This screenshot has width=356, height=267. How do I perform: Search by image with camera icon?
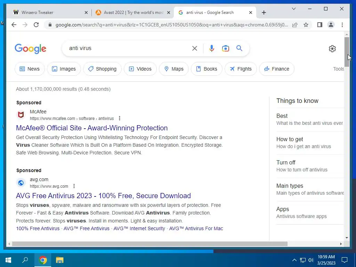click(225, 48)
